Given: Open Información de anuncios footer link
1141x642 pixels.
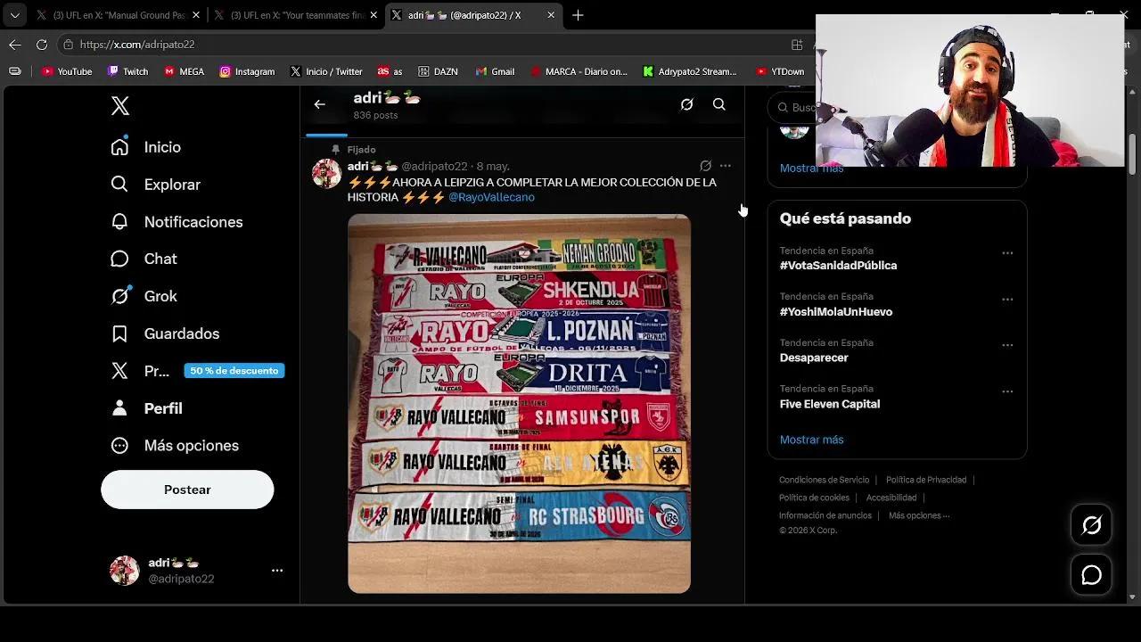Looking at the screenshot, I should click(x=825, y=515).
